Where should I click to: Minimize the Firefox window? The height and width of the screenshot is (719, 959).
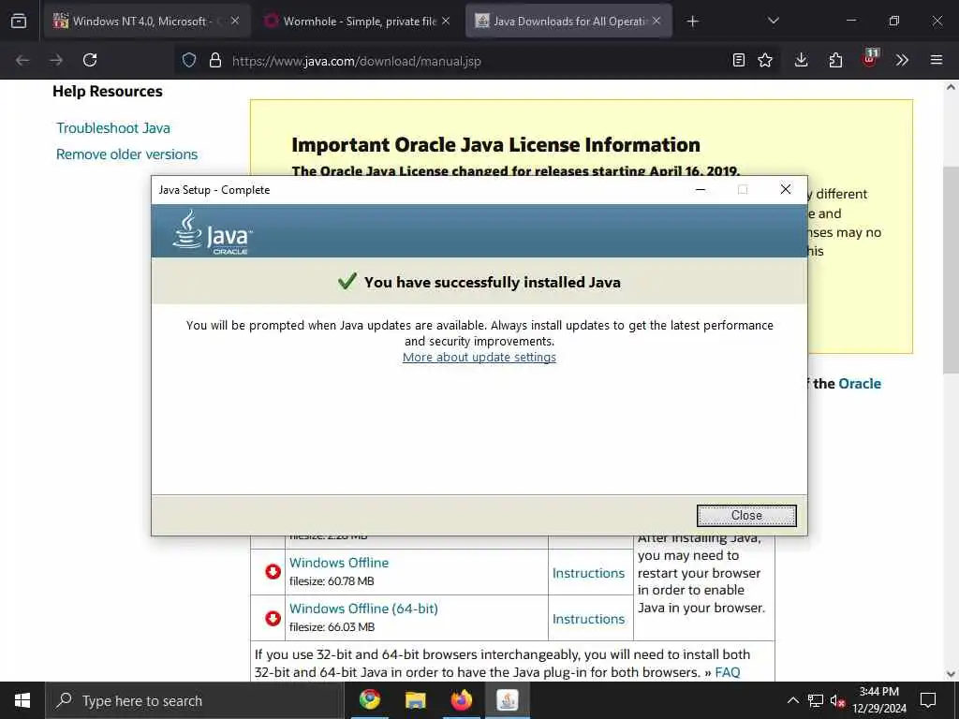[850, 21]
